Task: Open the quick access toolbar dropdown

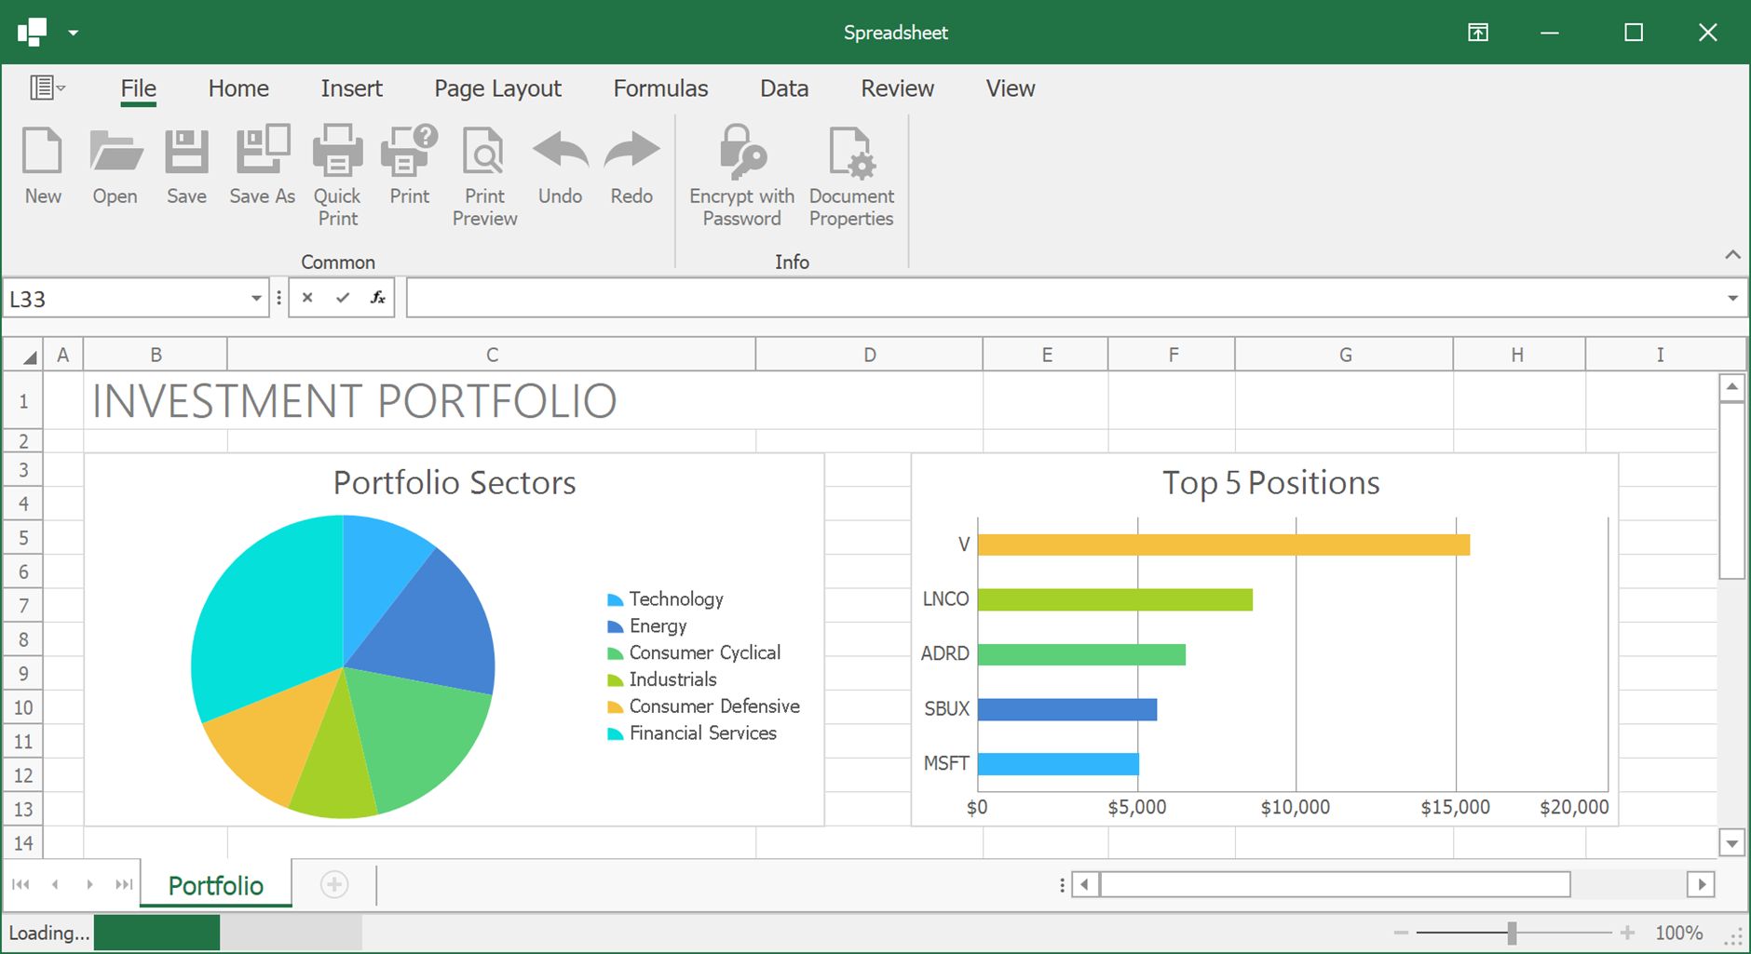Action: [x=73, y=33]
